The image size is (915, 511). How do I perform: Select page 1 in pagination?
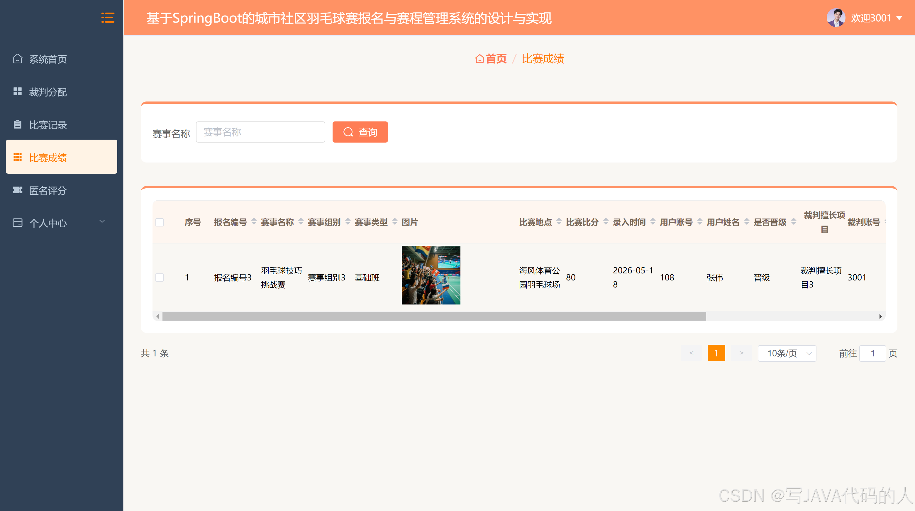pos(716,353)
